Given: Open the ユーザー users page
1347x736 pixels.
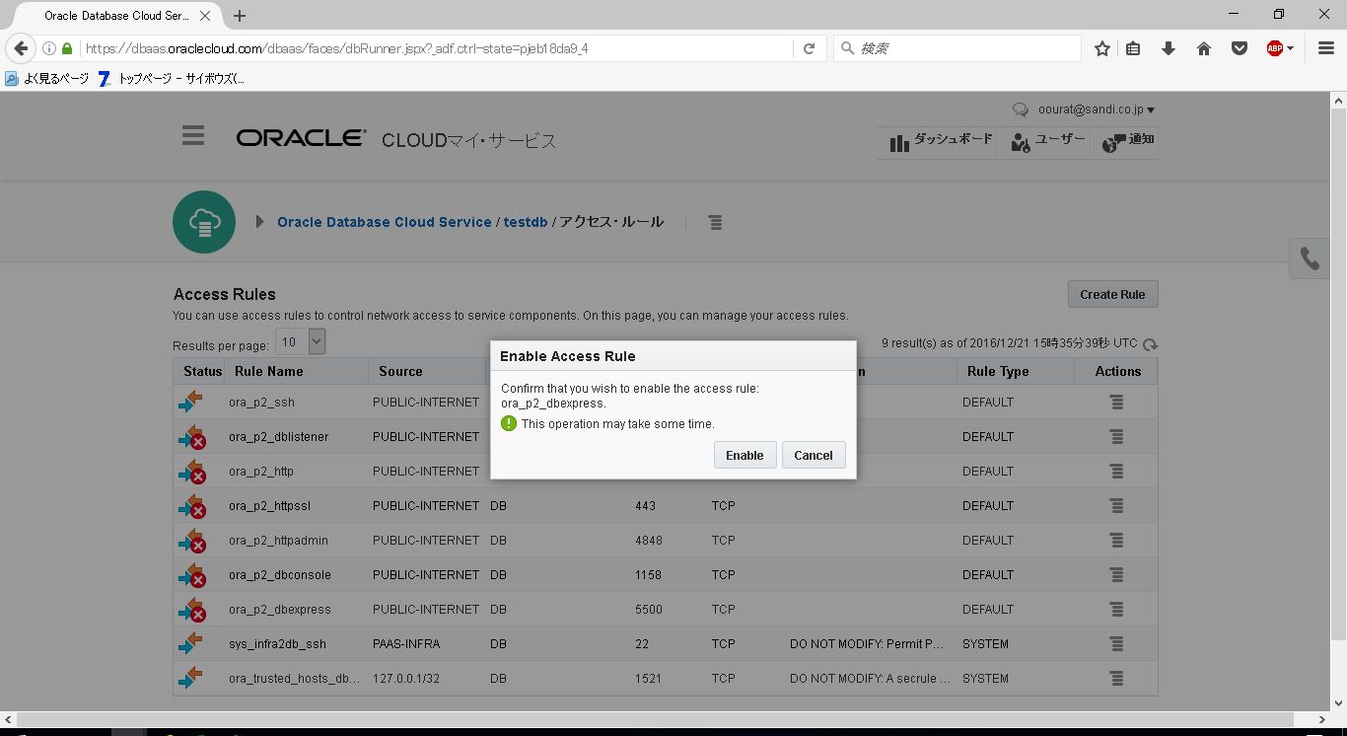Looking at the screenshot, I should click(1047, 141).
